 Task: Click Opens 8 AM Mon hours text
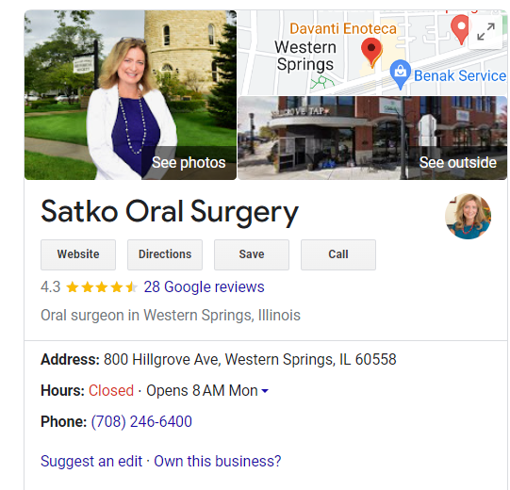click(x=202, y=390)
